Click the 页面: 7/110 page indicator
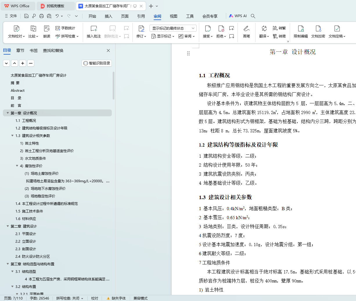 click(13, 298)
